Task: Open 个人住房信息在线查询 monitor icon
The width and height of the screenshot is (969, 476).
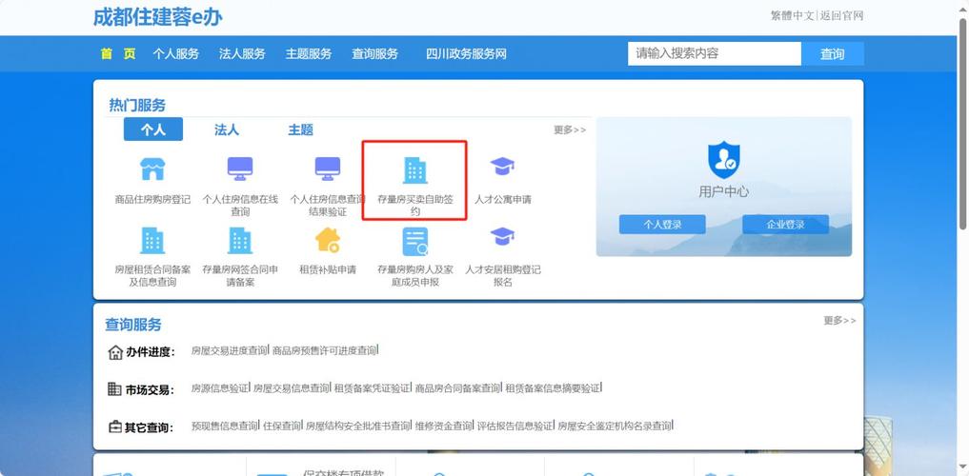Action: coord(240,169)
